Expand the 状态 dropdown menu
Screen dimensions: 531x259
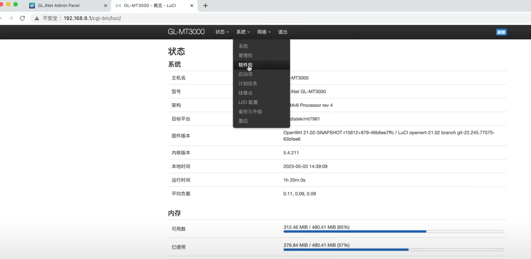click(x=222, y=32)
